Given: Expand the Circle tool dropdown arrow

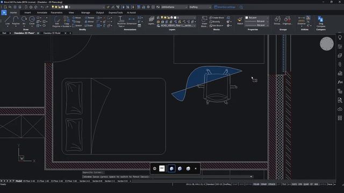Looking at the screenshot, I should coord(32,26).
